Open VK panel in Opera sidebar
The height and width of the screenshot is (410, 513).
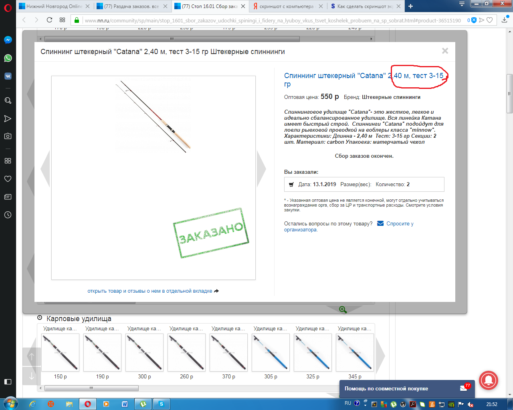click(x=8, y=76)
